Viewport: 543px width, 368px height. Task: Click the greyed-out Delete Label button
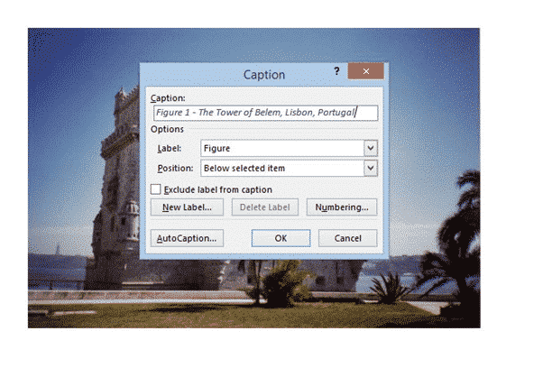coord(264,207)
